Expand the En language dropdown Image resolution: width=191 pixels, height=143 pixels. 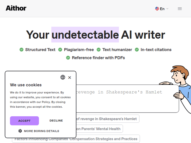[162, 9]
